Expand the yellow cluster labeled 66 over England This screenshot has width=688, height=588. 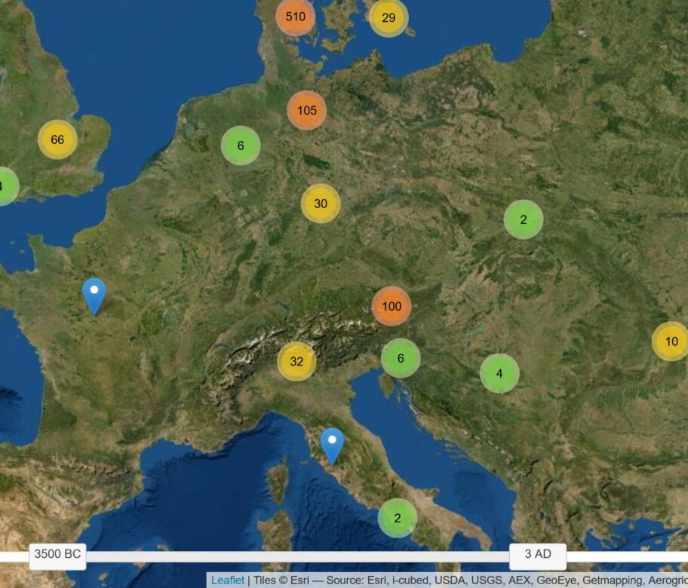[x=57, y=139]
